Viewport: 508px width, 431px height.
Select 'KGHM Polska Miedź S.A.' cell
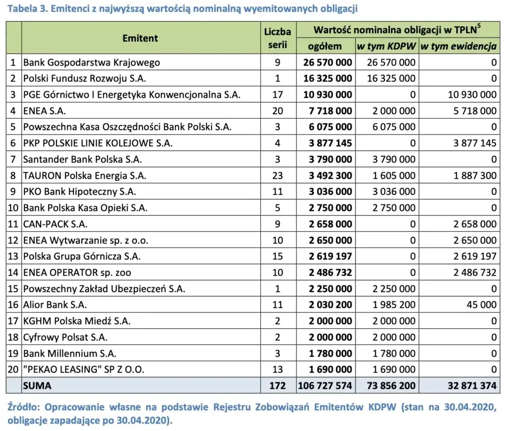77,321
